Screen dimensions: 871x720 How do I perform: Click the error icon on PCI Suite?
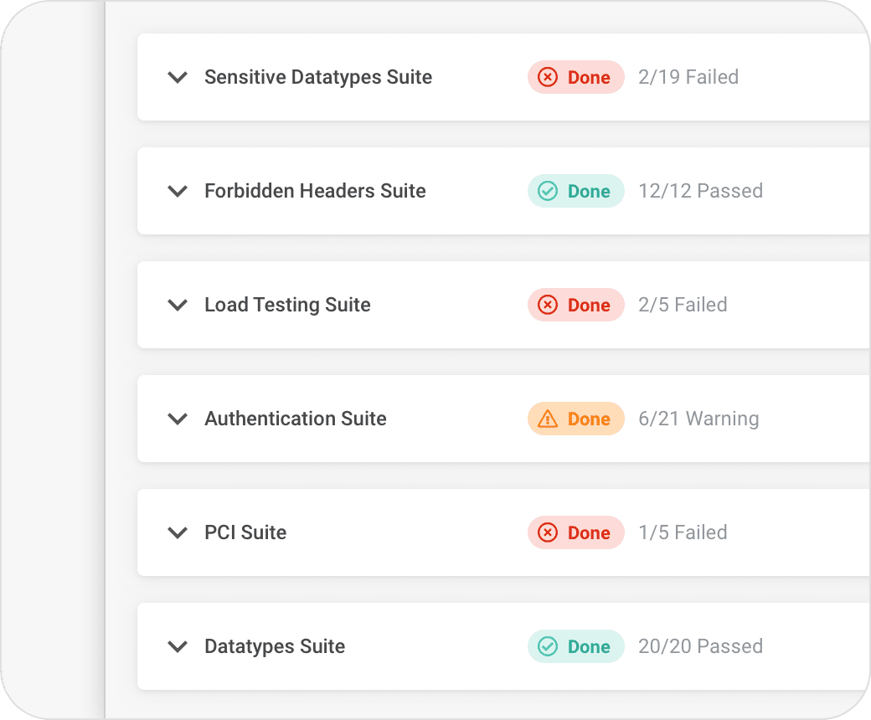click(x=547, y=532)
